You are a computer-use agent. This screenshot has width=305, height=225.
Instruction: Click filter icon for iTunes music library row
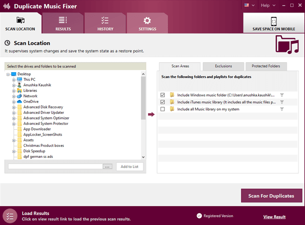pyautogui.click(x=281, y=102)
